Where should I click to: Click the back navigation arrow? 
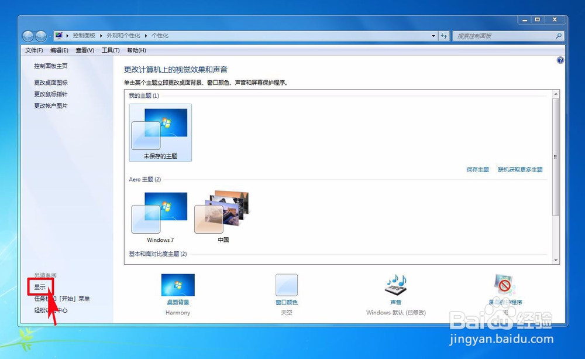point(28,36)
